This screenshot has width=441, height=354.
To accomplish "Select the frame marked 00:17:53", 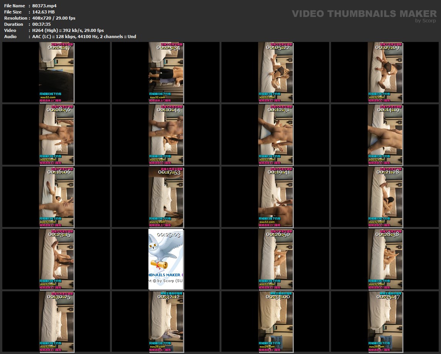I will point(166,197).
